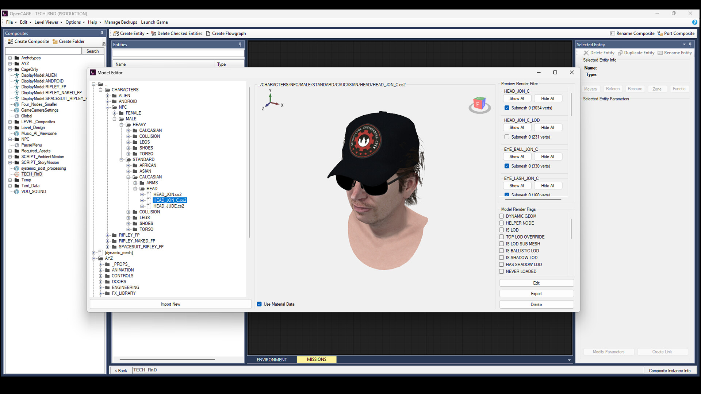Click the Export button in Model Editor

[x=536, y=294]
